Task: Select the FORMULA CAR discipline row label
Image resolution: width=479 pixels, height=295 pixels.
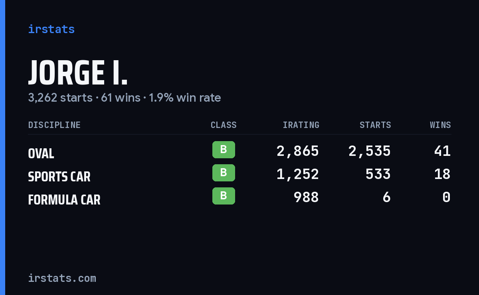Action: click(64, 199)
